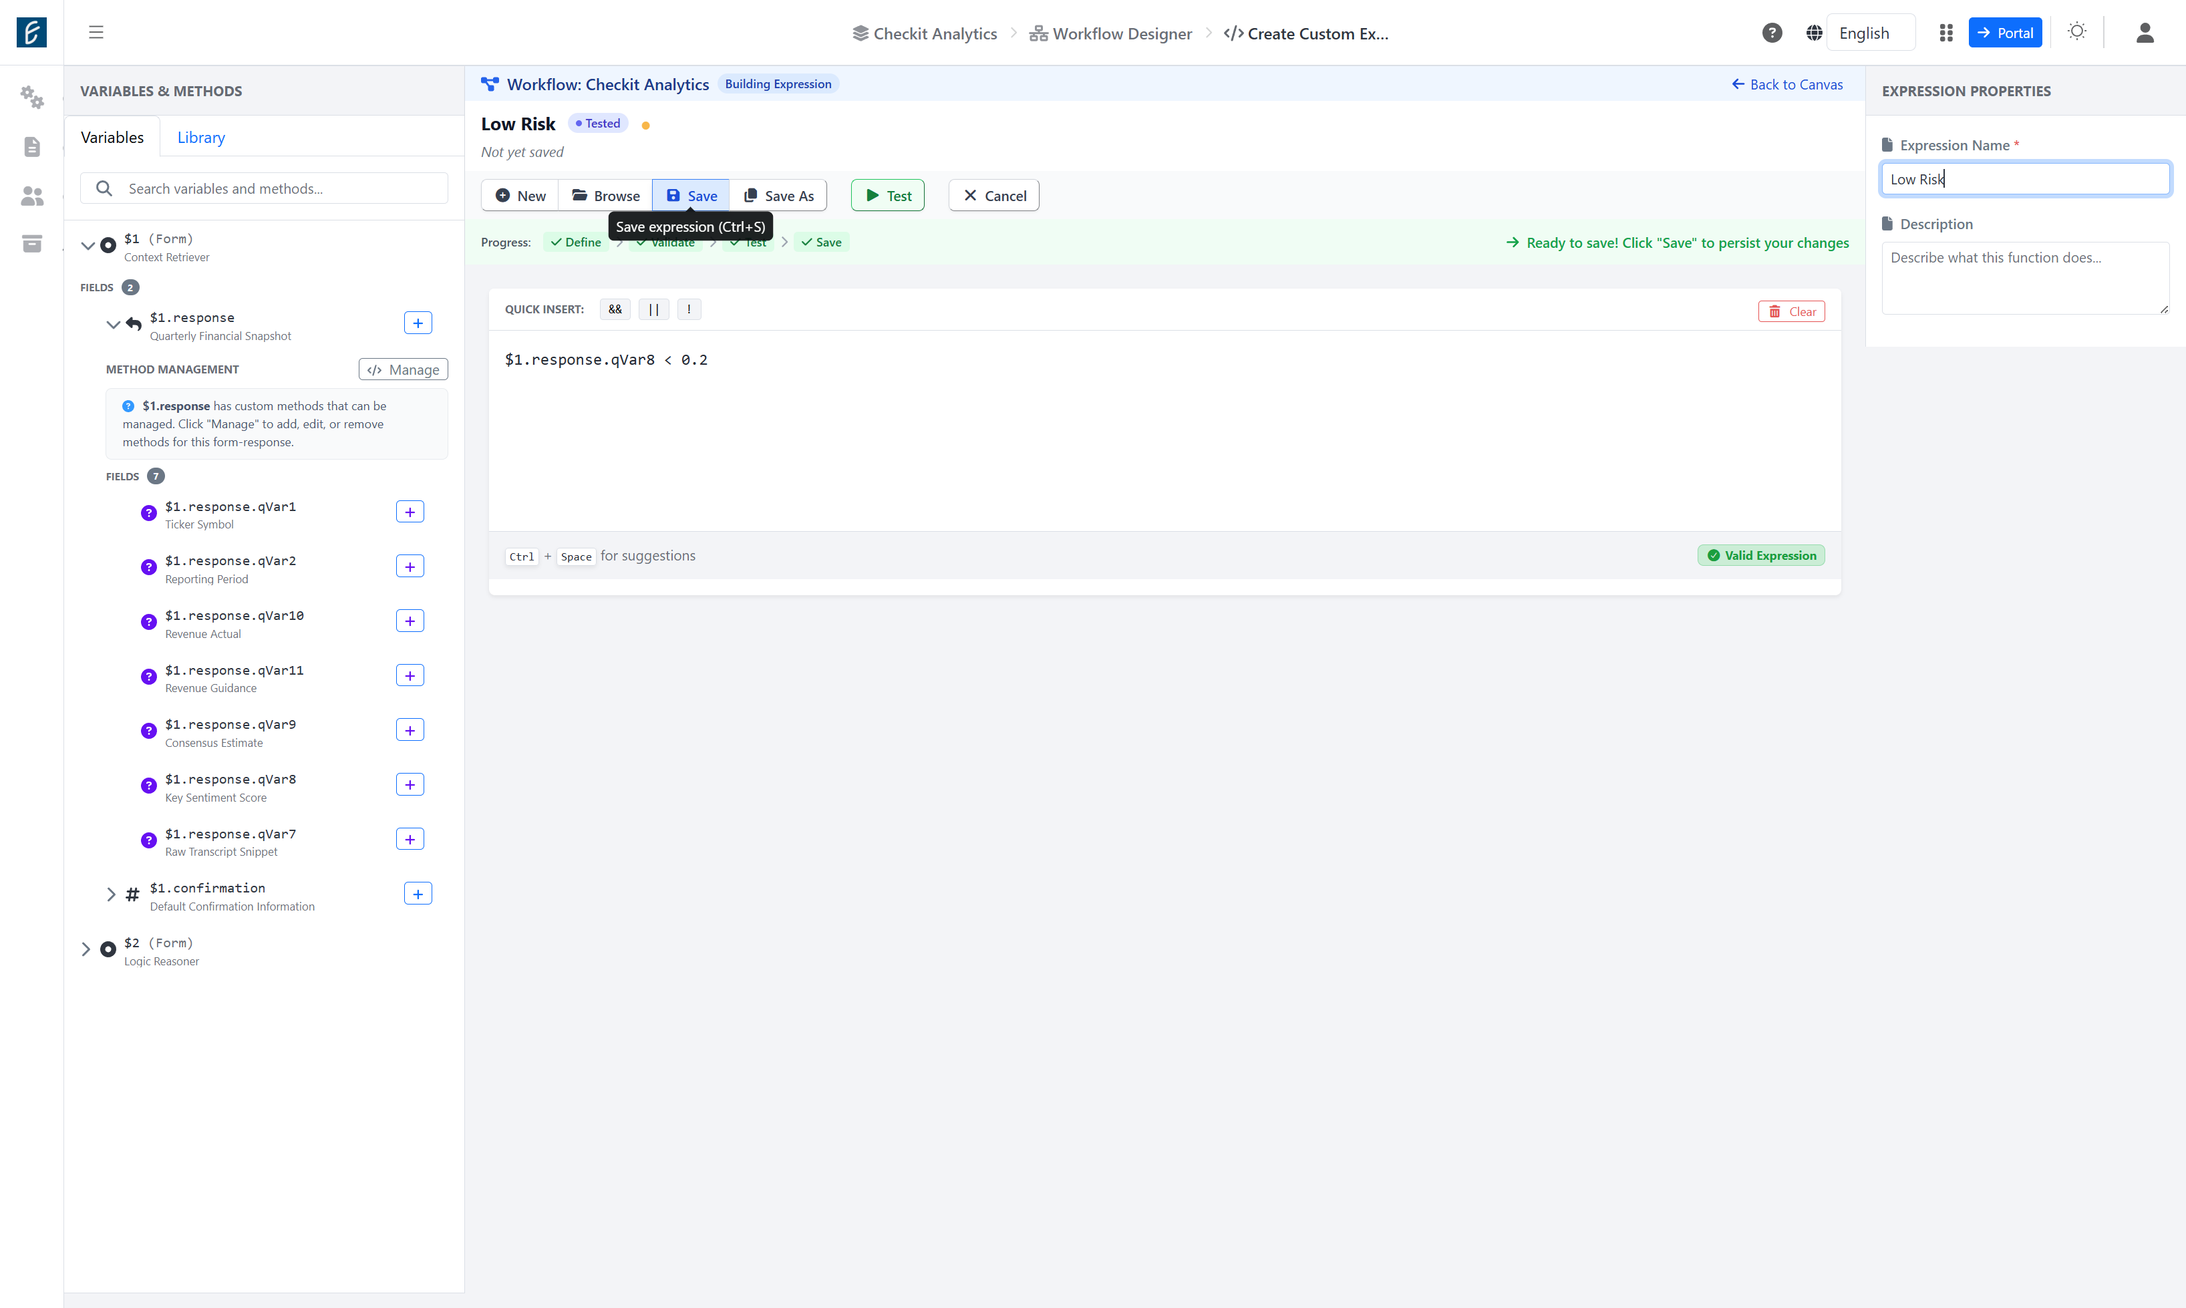The width and height of the screenshot is (2186, 1308).
Task: Click the Browse button
Action: pyautogui.click(x=605, y=196)
